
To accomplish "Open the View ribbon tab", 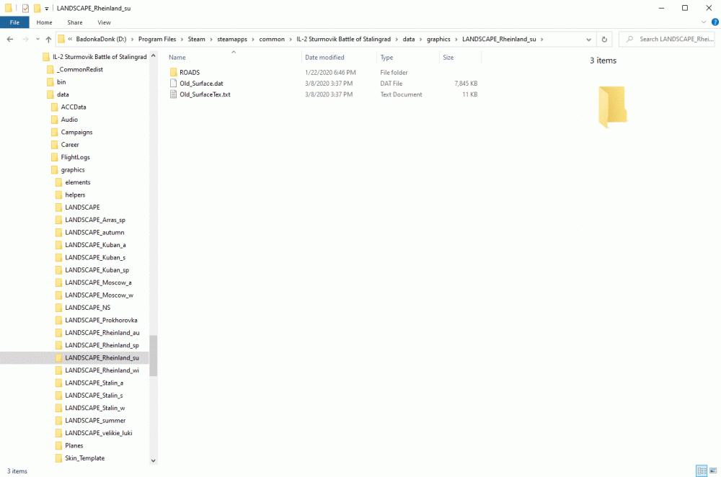I will [x=104, y=22].
